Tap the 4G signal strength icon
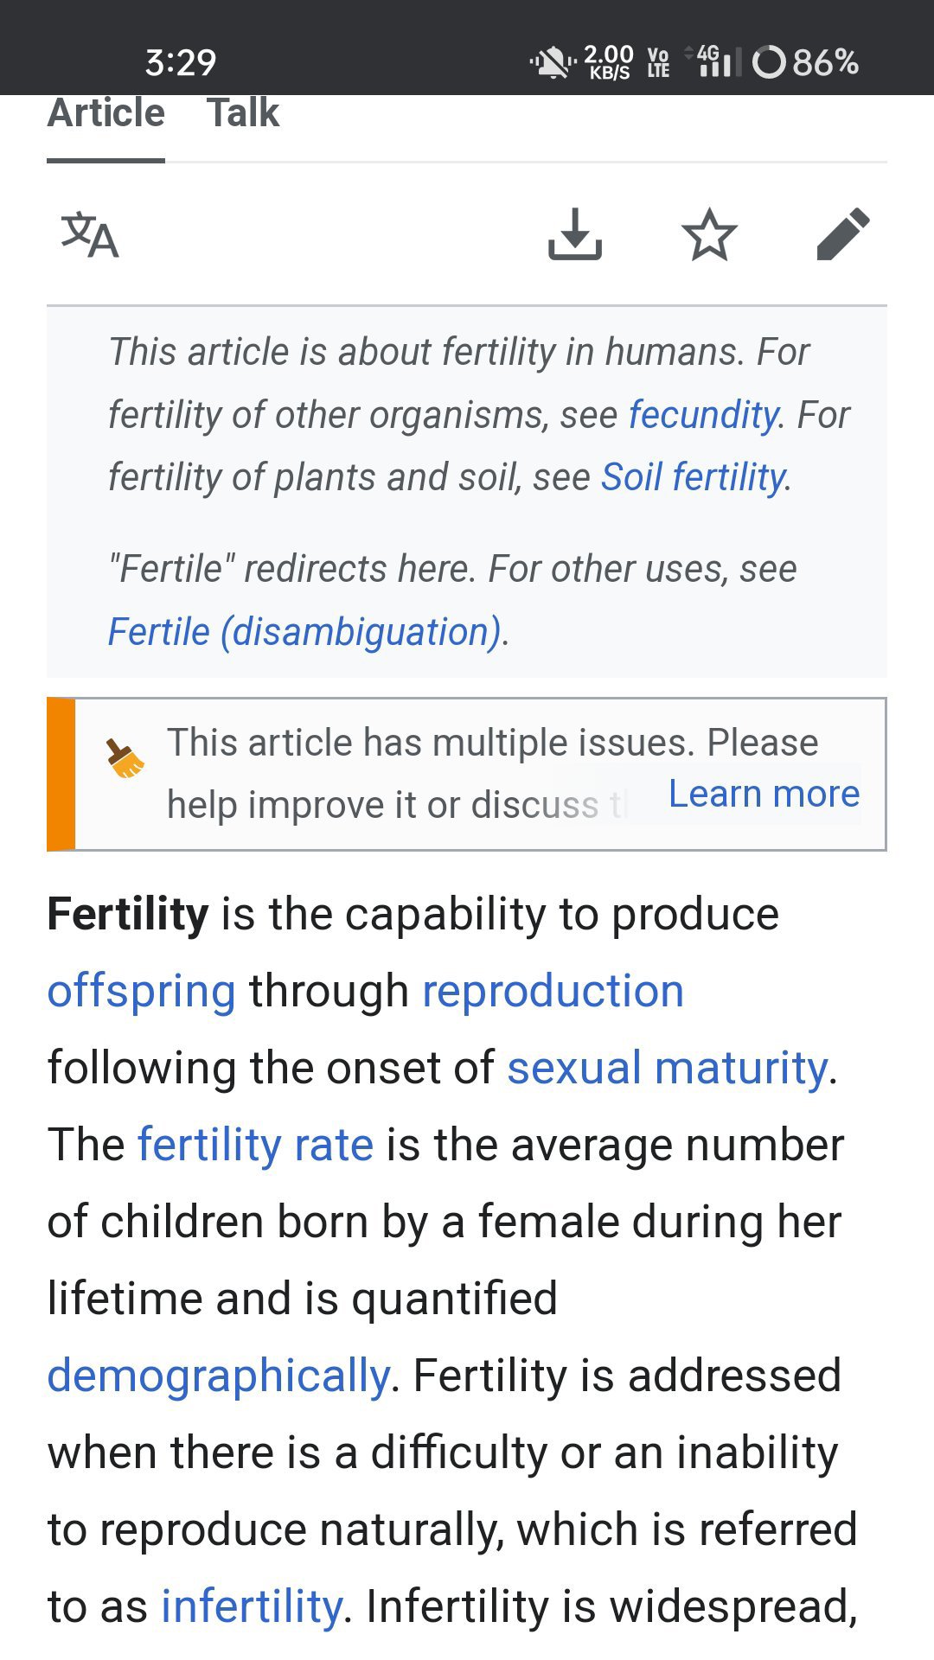The height and width of the screenshot is (1660, 934). pyautogui.click(x=715, y=62)
